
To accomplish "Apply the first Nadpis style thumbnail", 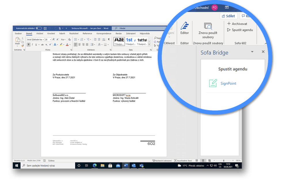I will coord(119,41).
